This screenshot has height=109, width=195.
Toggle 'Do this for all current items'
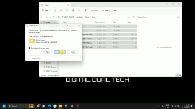(x=30, y=48)
